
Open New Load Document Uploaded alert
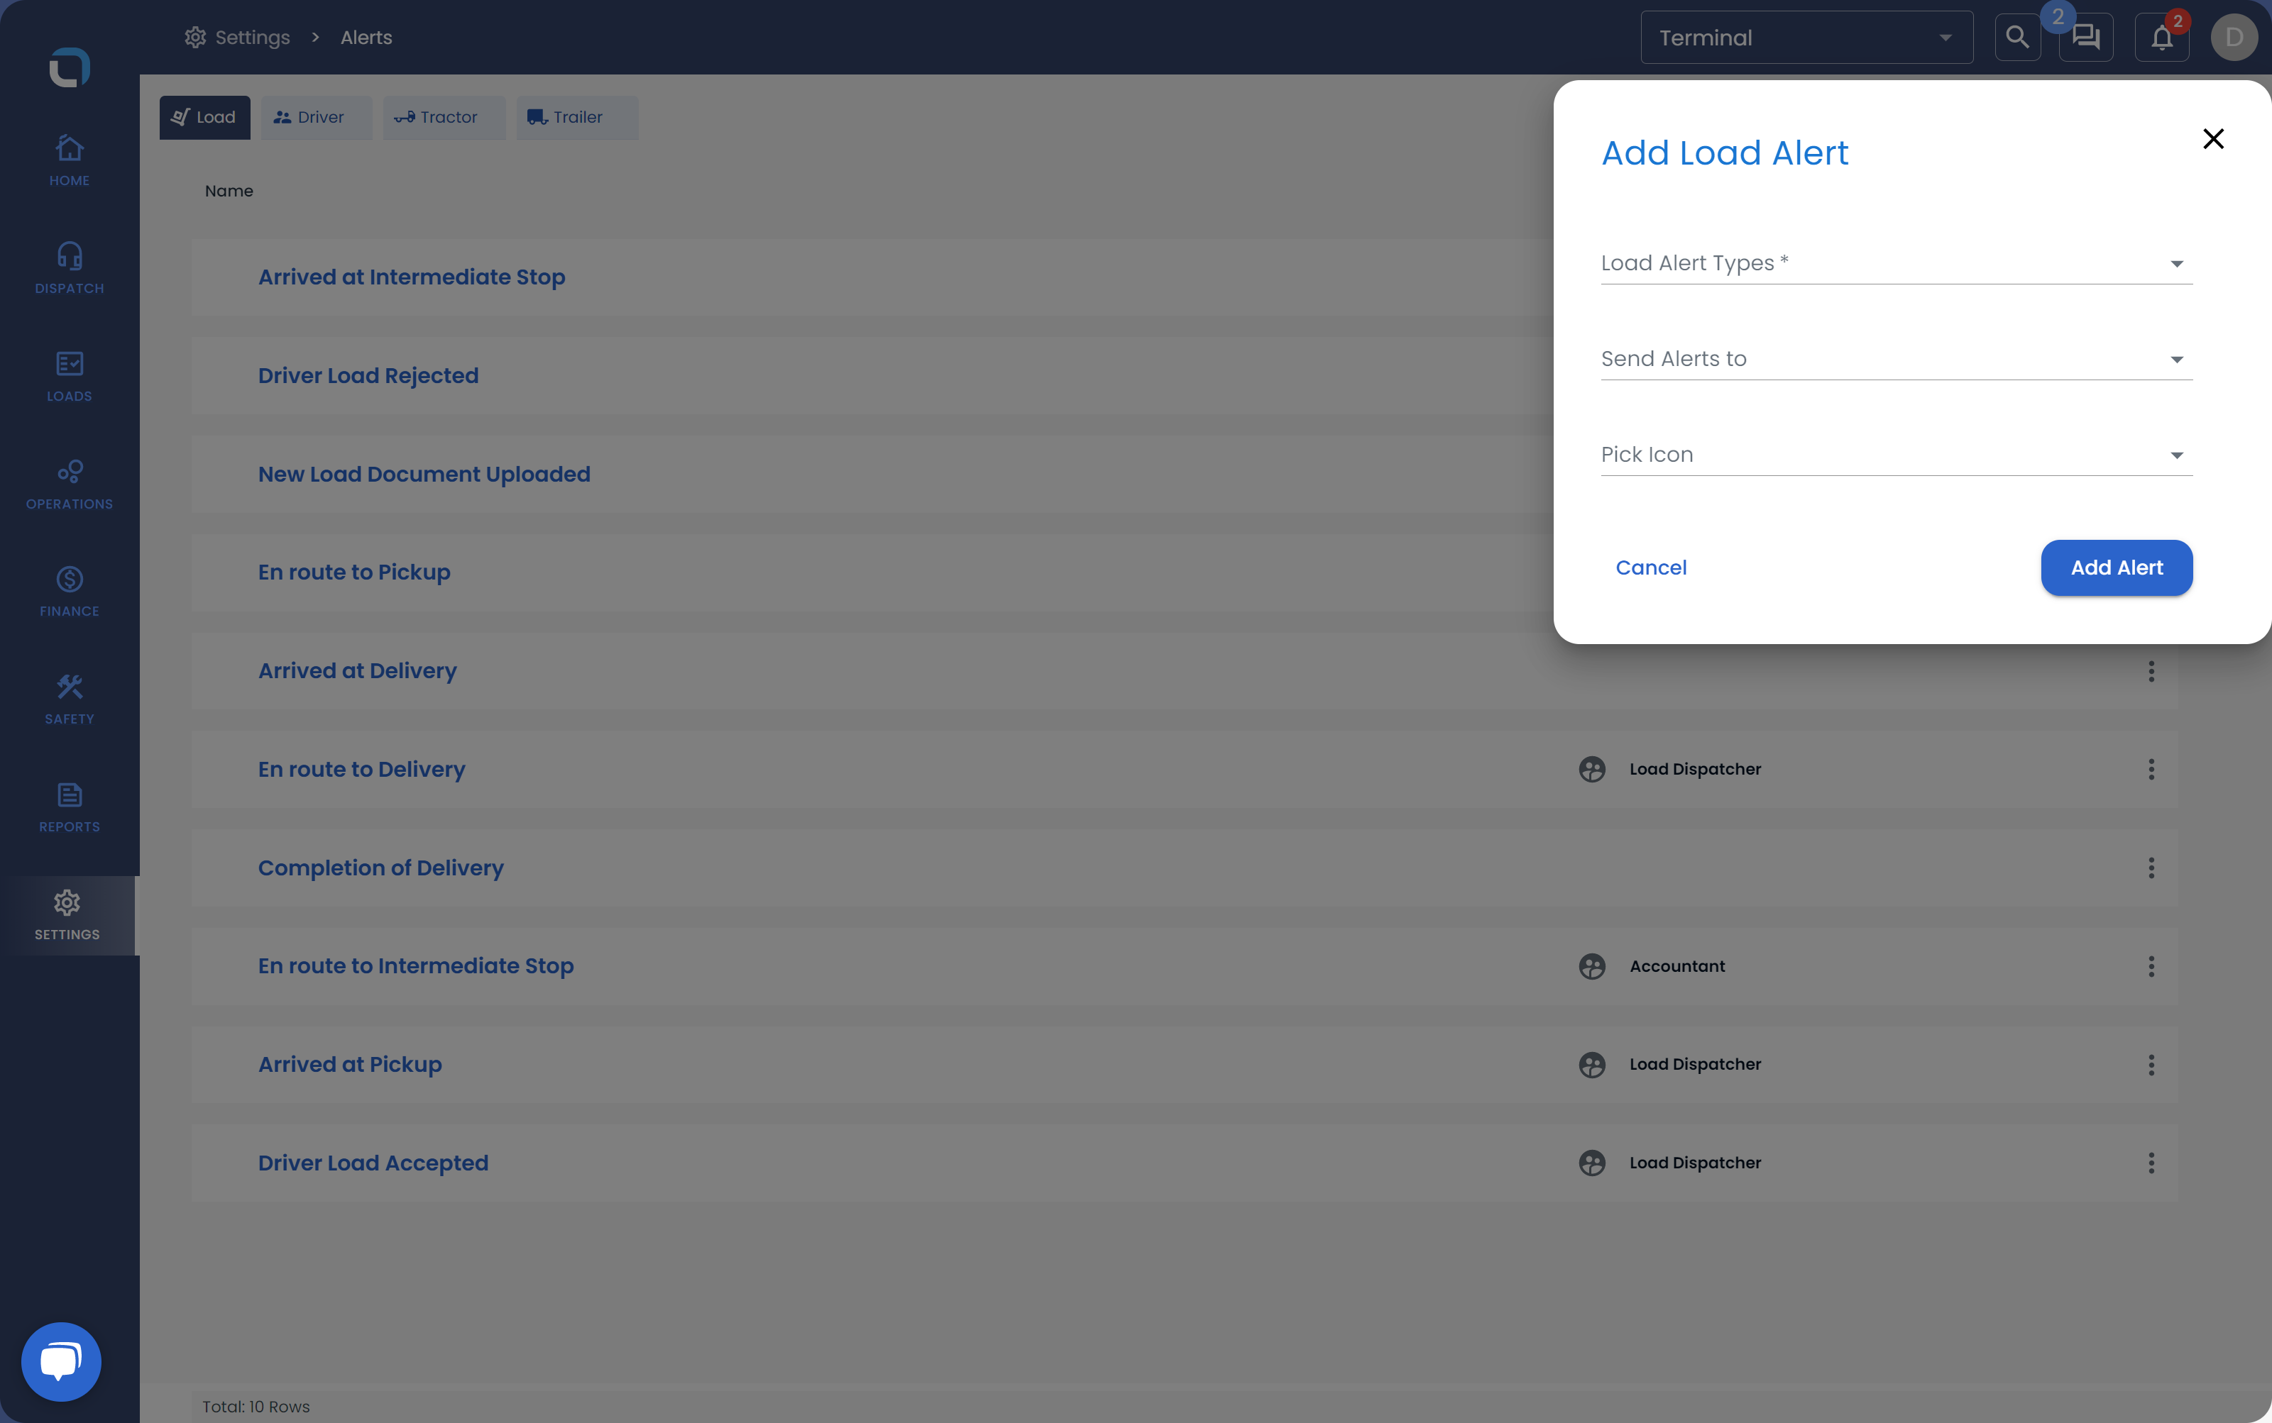(x=424, y=475)
